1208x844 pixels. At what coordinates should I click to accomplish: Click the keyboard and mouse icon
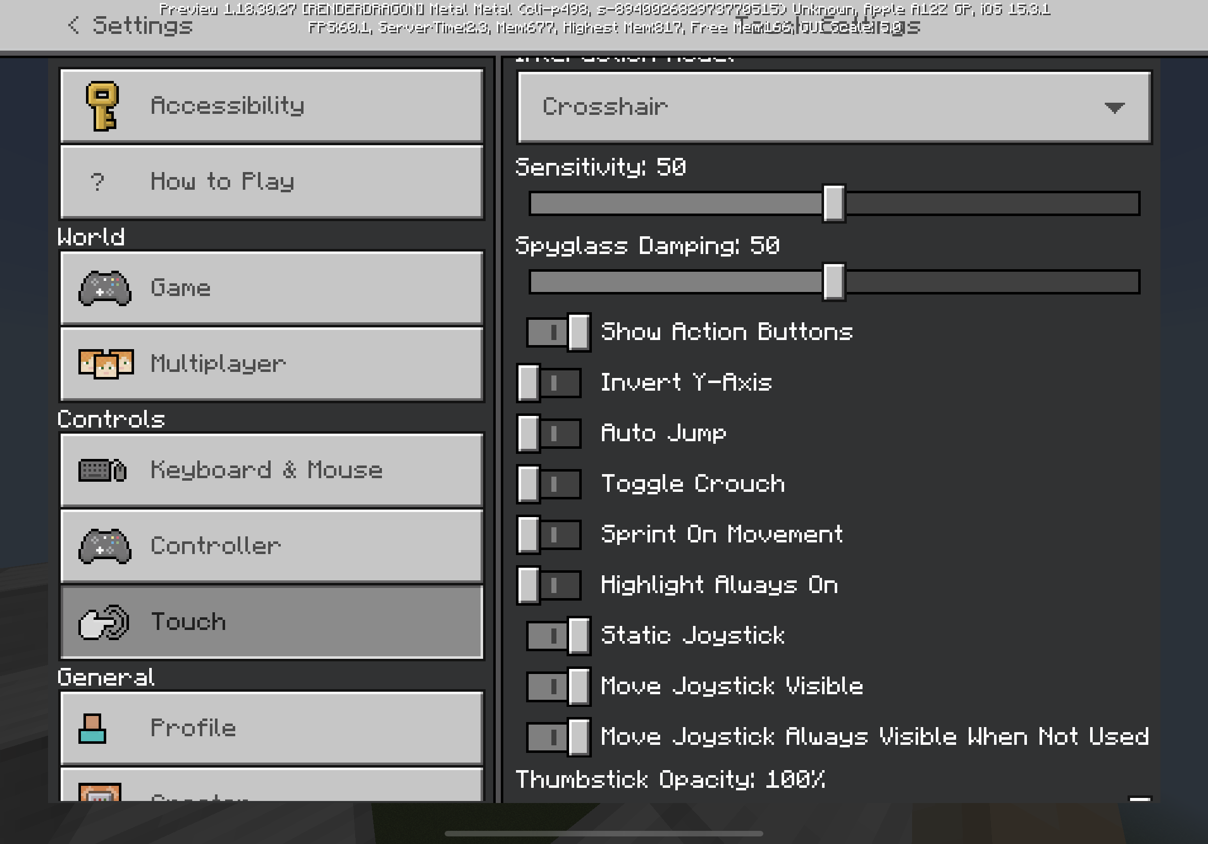pyautogui.click(x=103, y=470)
